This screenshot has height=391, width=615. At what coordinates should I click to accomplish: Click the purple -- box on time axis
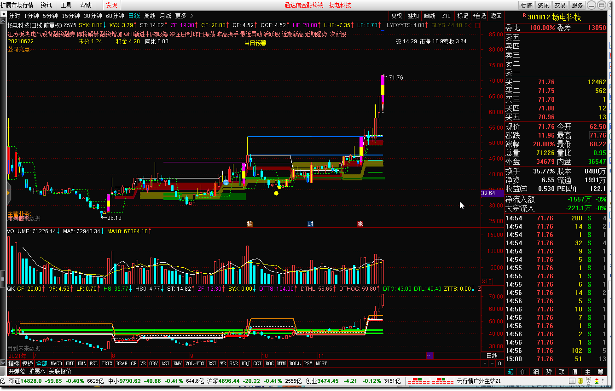coord(429,356)
